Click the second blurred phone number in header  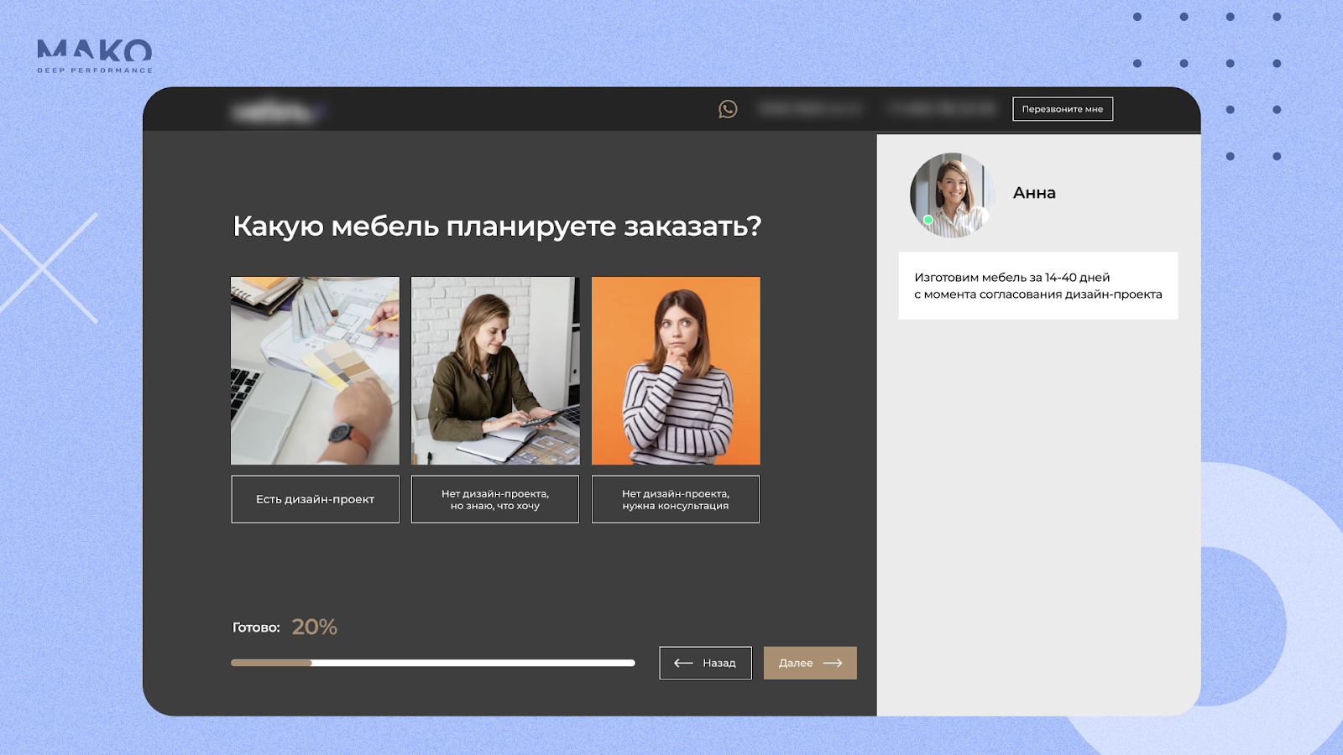tap(943, 109)
